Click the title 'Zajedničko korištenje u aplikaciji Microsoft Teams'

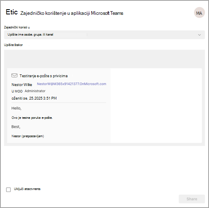click(72, 13)
